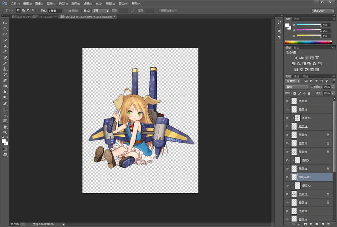
Task: Add a Levels adjustment
Action: pos(301,58)
